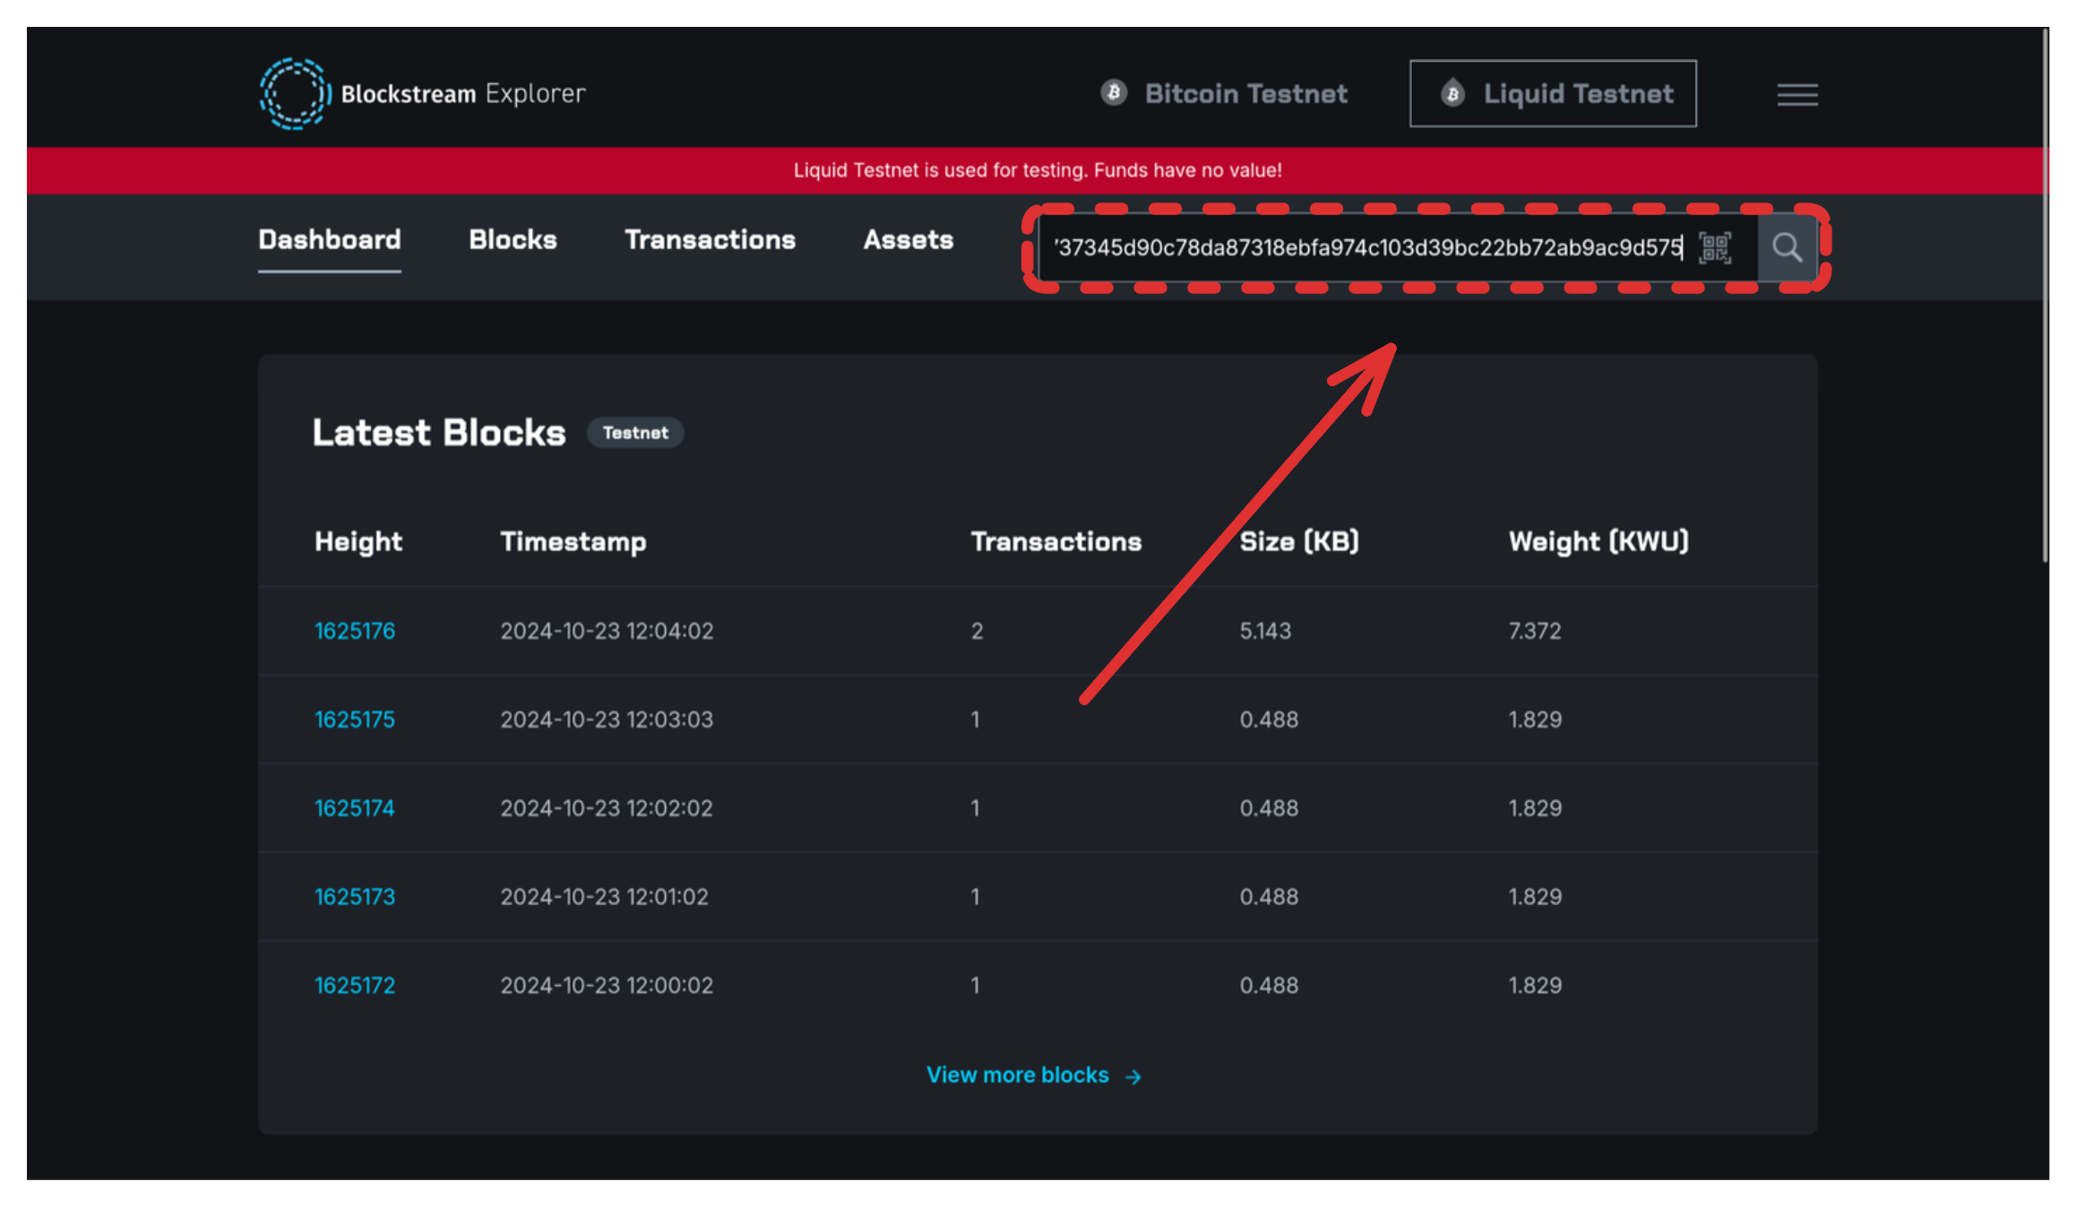
Task: Click the Liquid Testnet droplet icon
Action: (x=1451, y=93)
